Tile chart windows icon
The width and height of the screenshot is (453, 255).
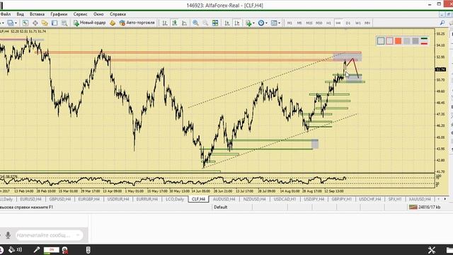pyautogui.click(x=215, y=23)
